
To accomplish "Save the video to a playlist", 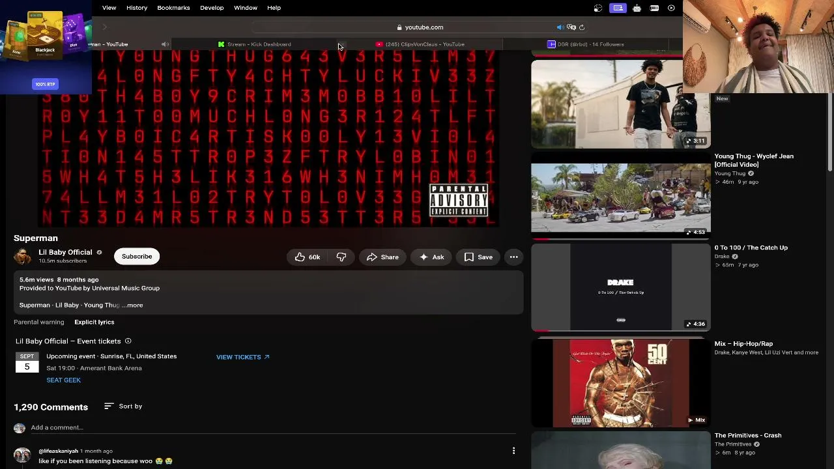I will tap(478, 257).
